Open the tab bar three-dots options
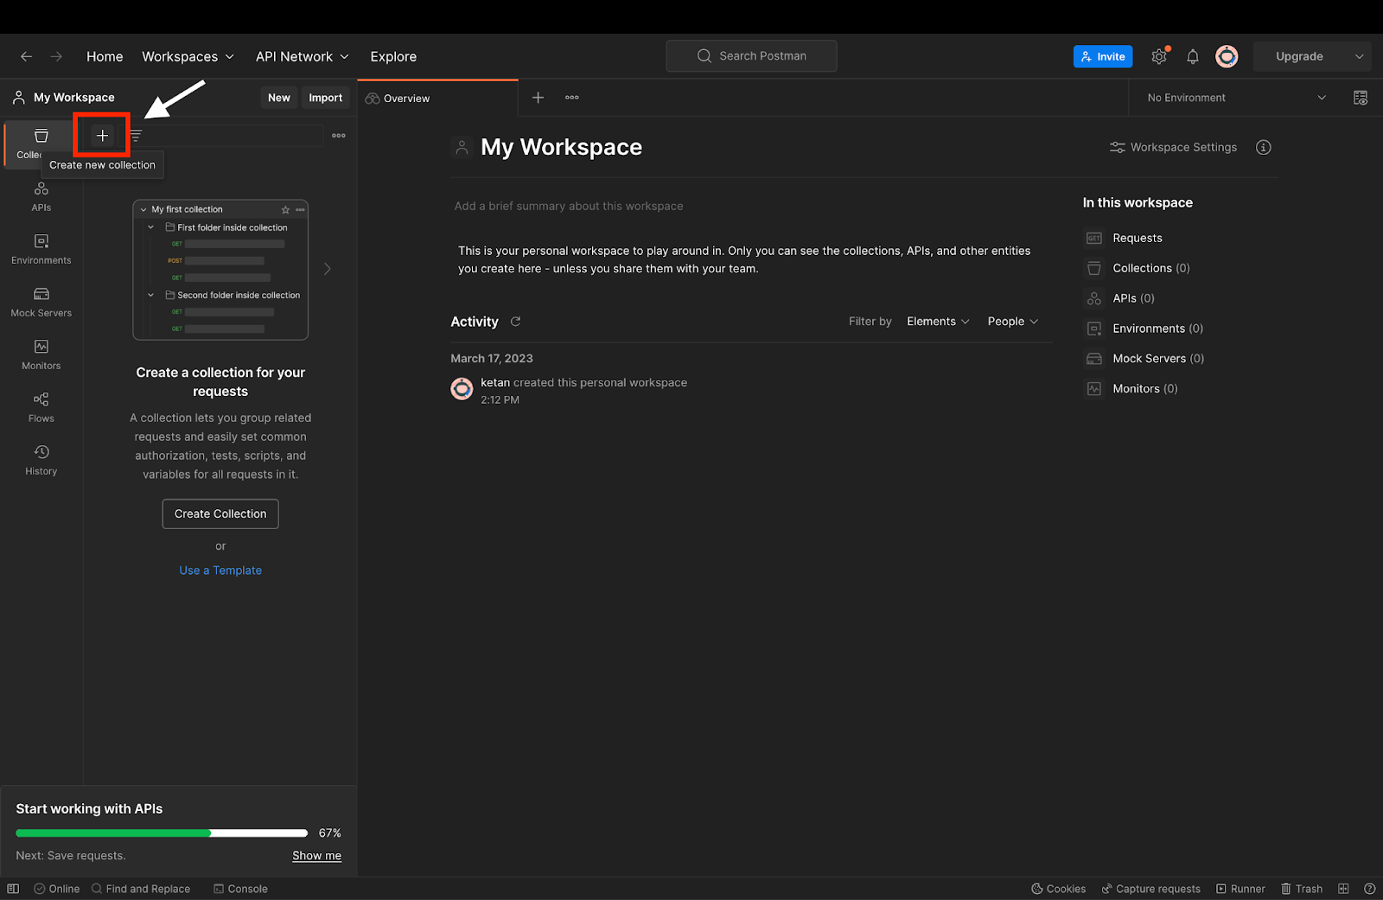 pos(572,98)
